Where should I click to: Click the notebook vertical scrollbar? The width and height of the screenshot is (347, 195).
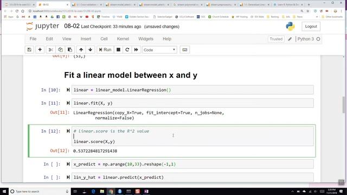coord(343,105)
